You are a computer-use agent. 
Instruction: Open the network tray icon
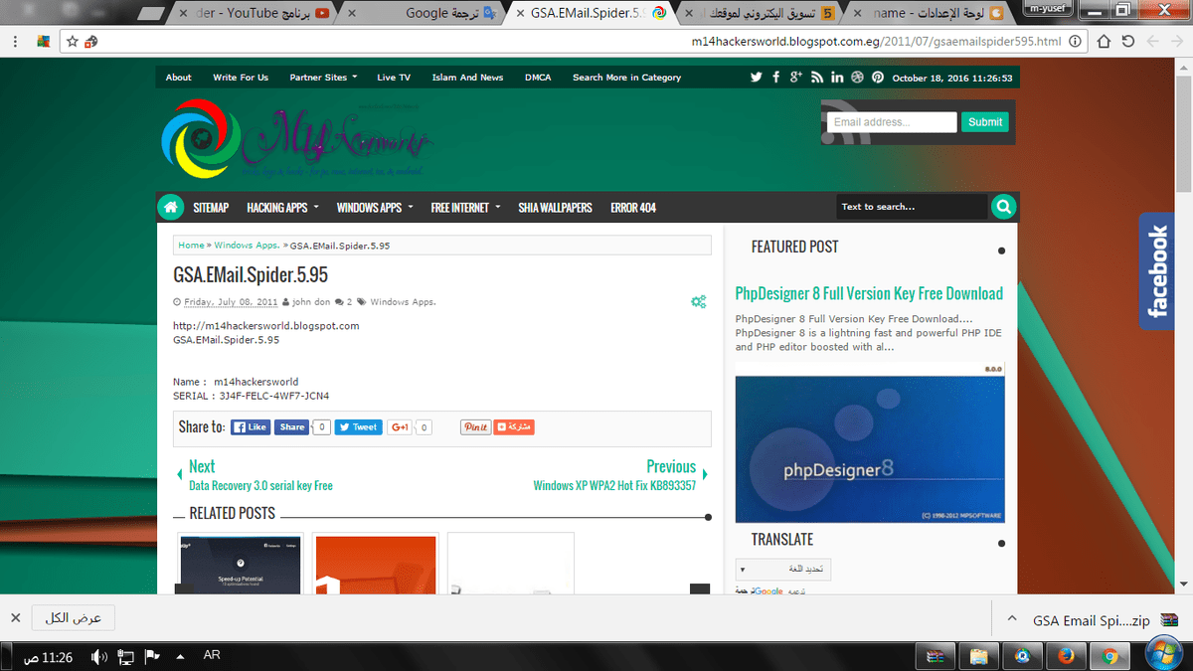[126, 657]
